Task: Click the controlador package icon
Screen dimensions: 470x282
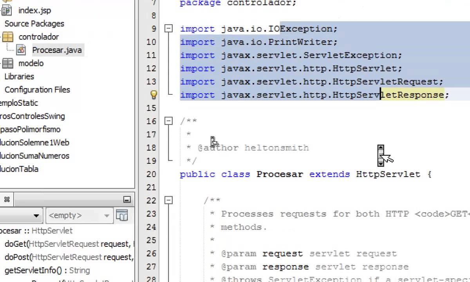Action: coord(7,37)
